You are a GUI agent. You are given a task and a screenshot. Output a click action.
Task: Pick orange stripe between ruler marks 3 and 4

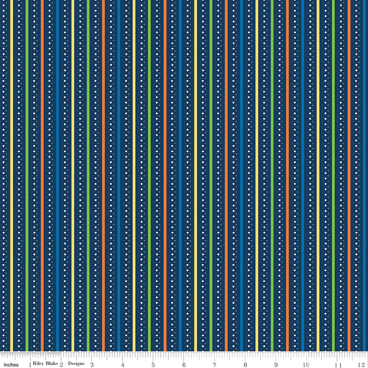pyautogui.click(x=103, y=175)
